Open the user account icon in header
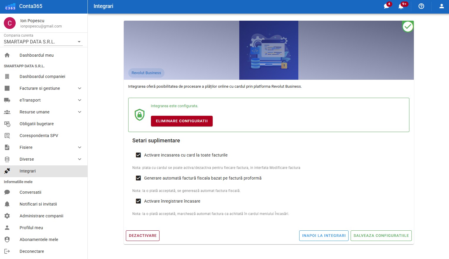 [441, 6]
